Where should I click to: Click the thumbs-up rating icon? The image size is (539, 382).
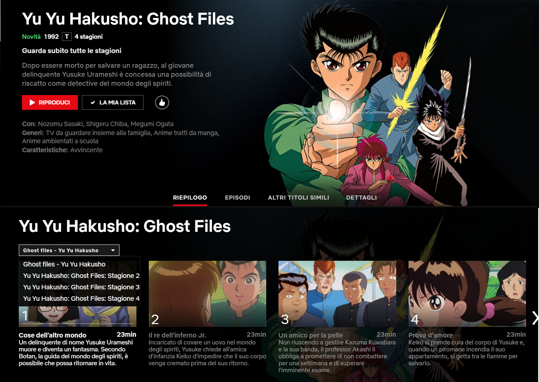tap(162, 102)
